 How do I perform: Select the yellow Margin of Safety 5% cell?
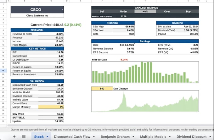point(51,107)
